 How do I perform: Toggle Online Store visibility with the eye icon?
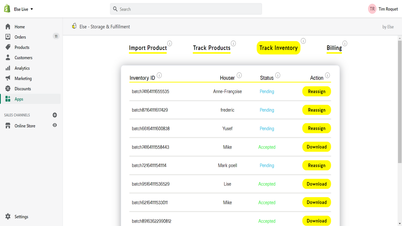click(55, 125)
